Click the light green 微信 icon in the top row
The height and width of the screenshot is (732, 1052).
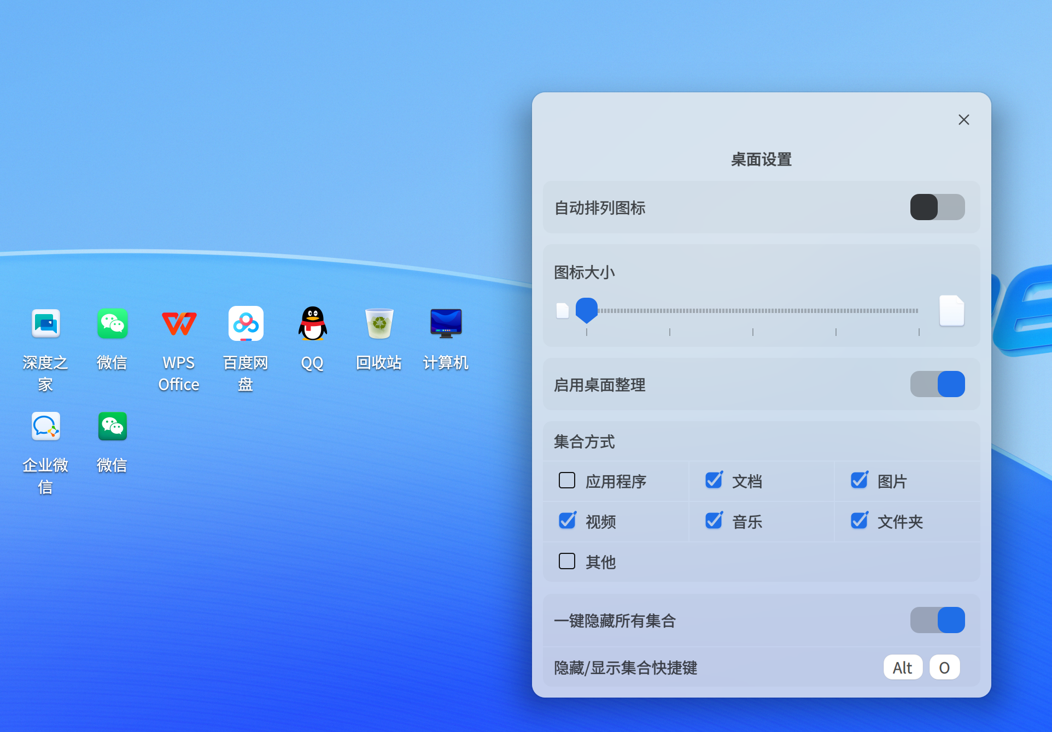[112, 324]
